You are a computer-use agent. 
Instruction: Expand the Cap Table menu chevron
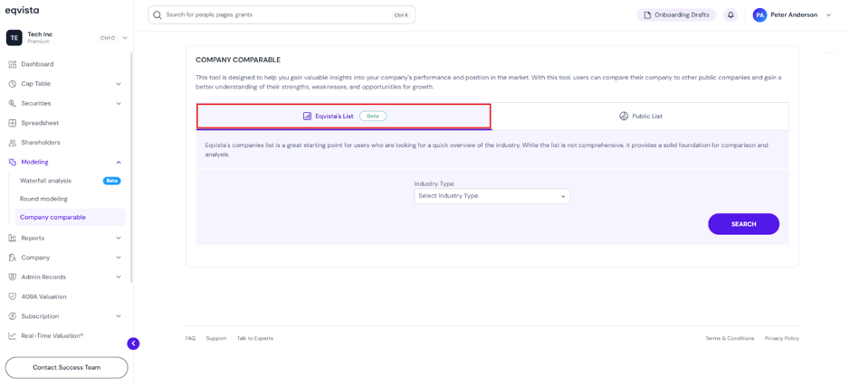[119, 84]
